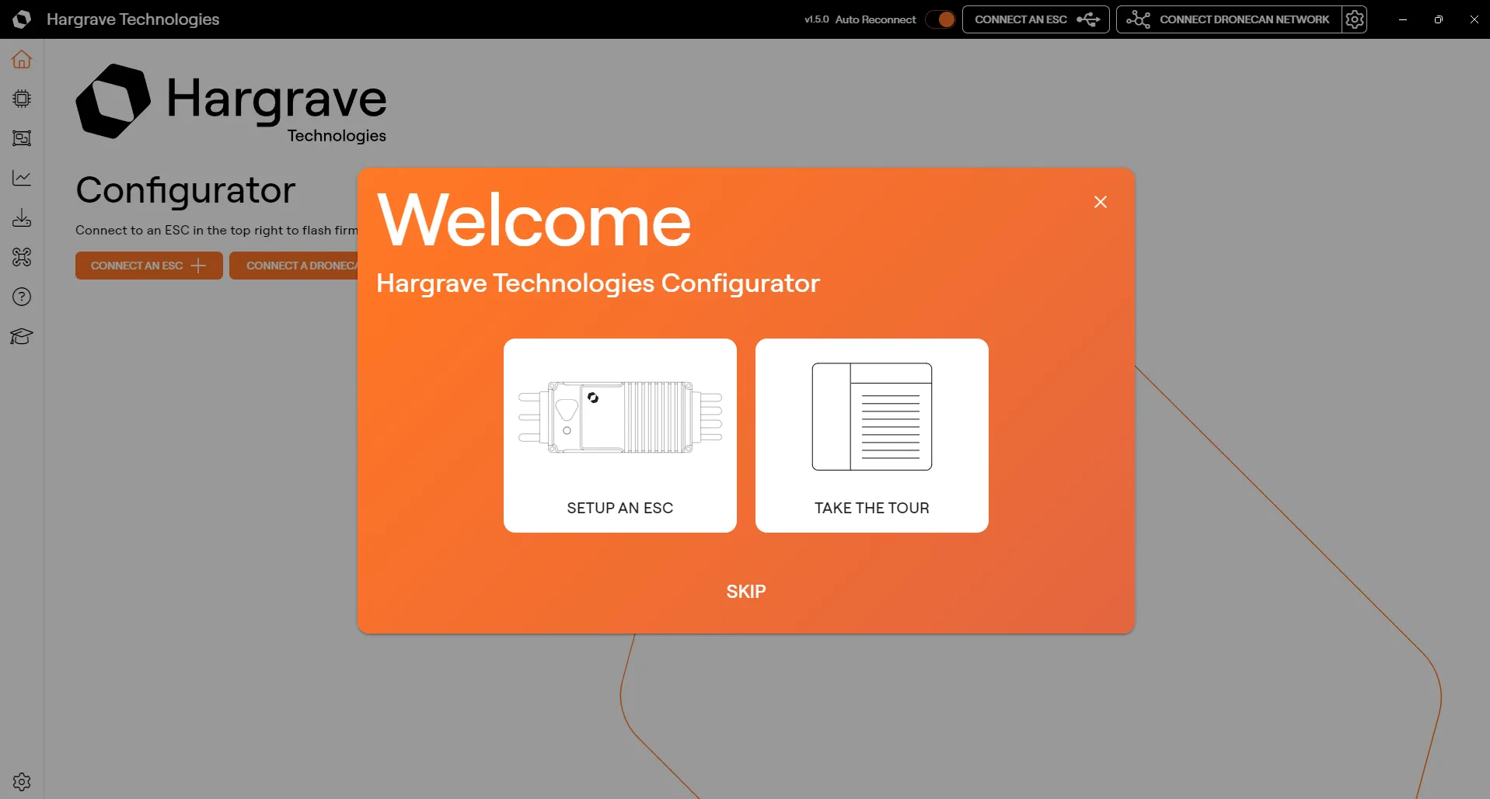Close the Welcome dialog with X
This screenshot has width=1490, height=799.
(1100, 202)
